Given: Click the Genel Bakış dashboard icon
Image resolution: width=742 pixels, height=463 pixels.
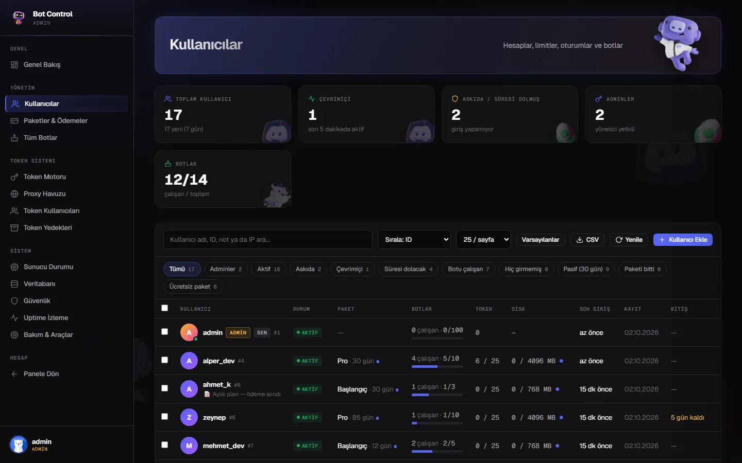Looking at the screenshot, I should 14,65.
